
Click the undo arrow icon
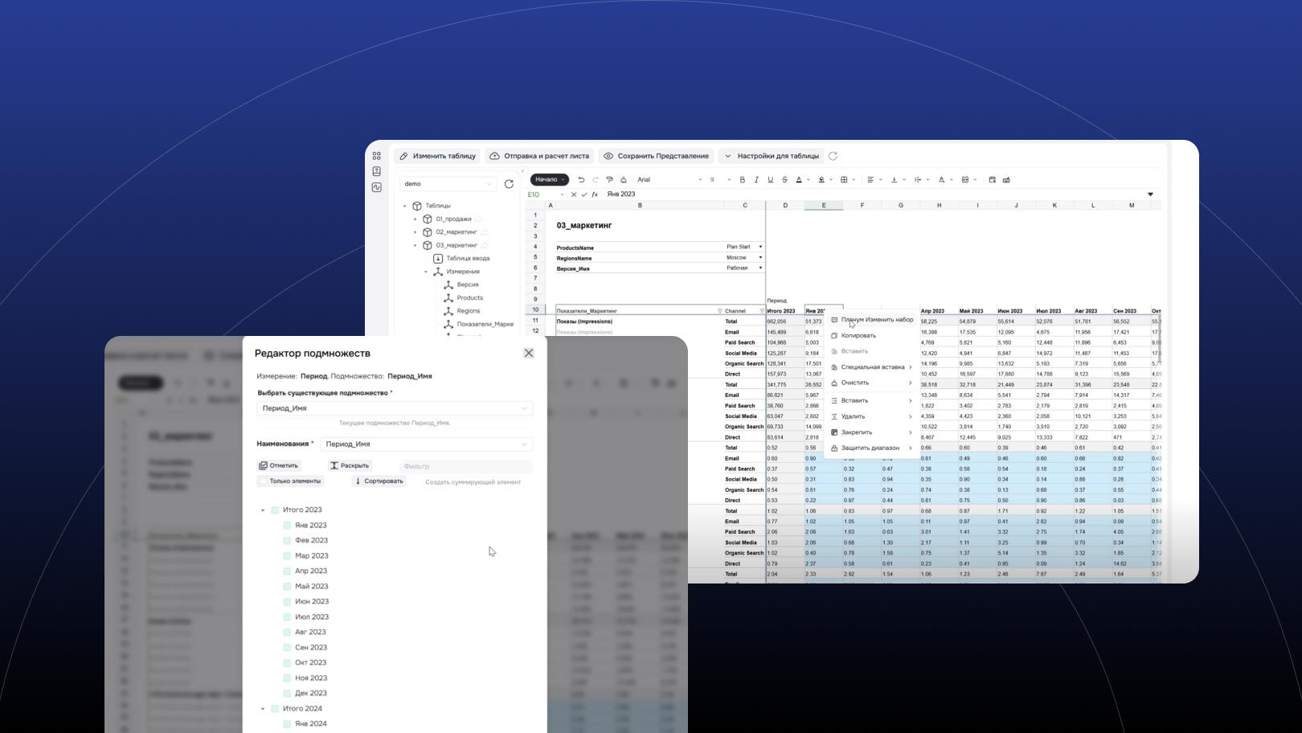pyautogui.click(x=581, y=180)
